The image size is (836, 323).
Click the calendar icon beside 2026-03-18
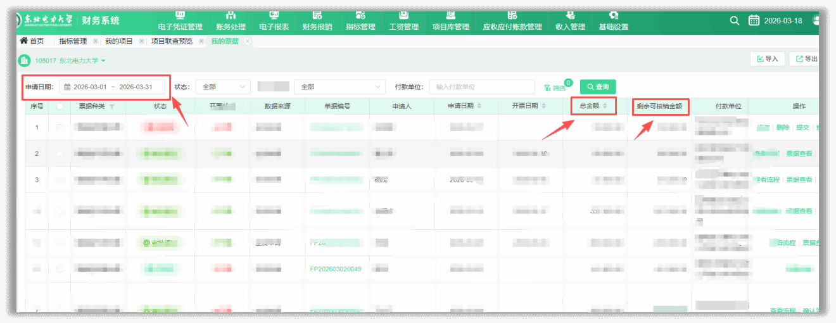[x=754, y=20]
